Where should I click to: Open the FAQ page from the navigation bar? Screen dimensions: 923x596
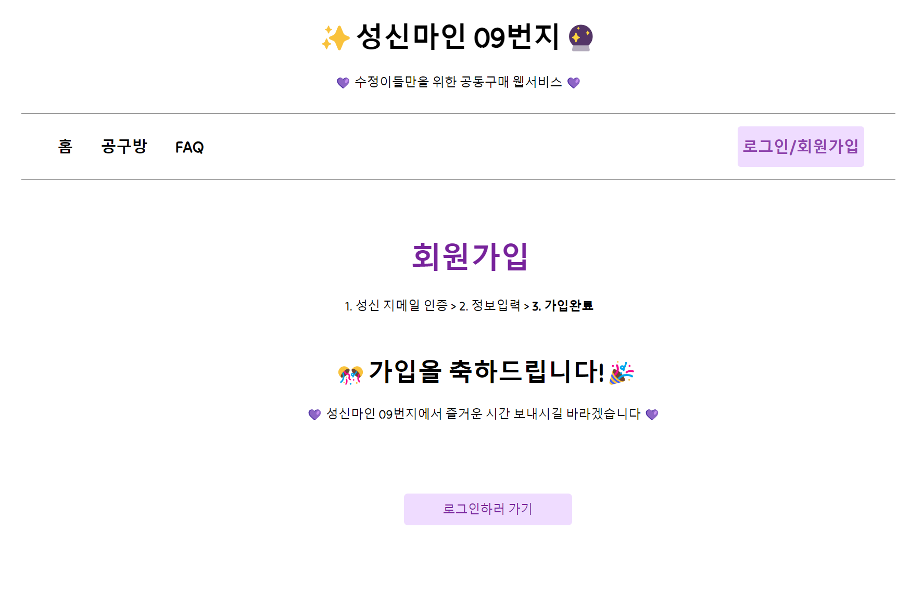tap(189, 147)
